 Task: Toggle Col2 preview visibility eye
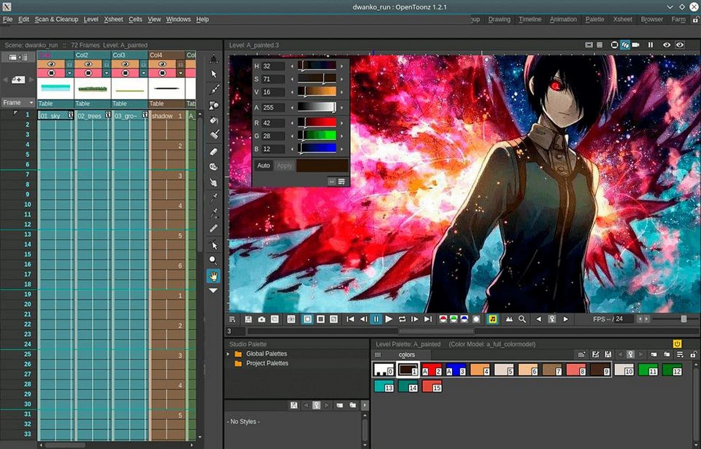coord(88,64)
